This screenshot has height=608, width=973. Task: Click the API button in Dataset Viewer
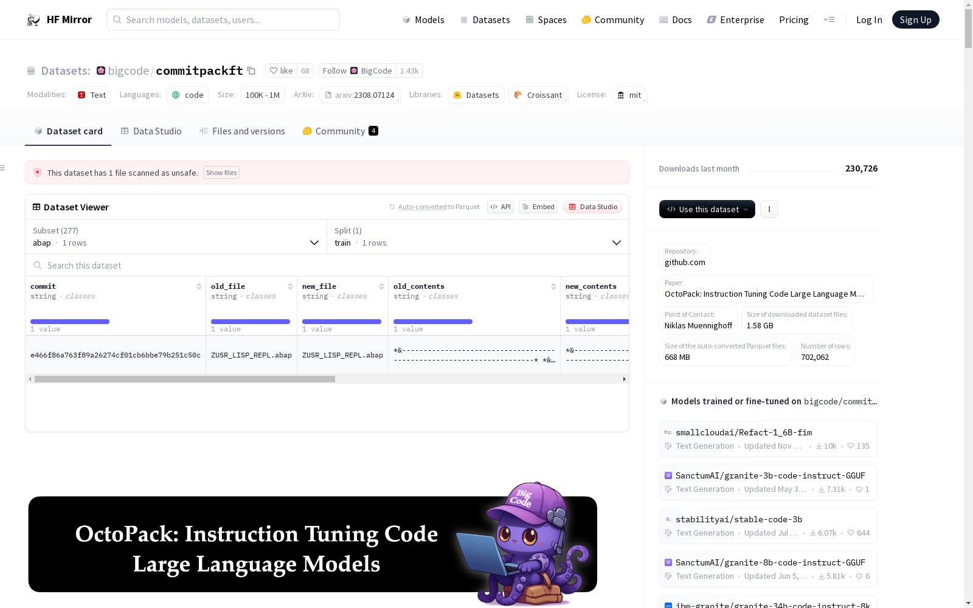500,207
